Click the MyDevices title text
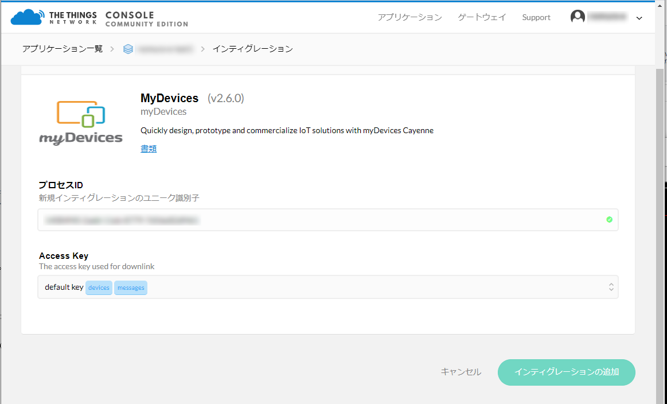The image size is (667, 404). tap(169, 98)
